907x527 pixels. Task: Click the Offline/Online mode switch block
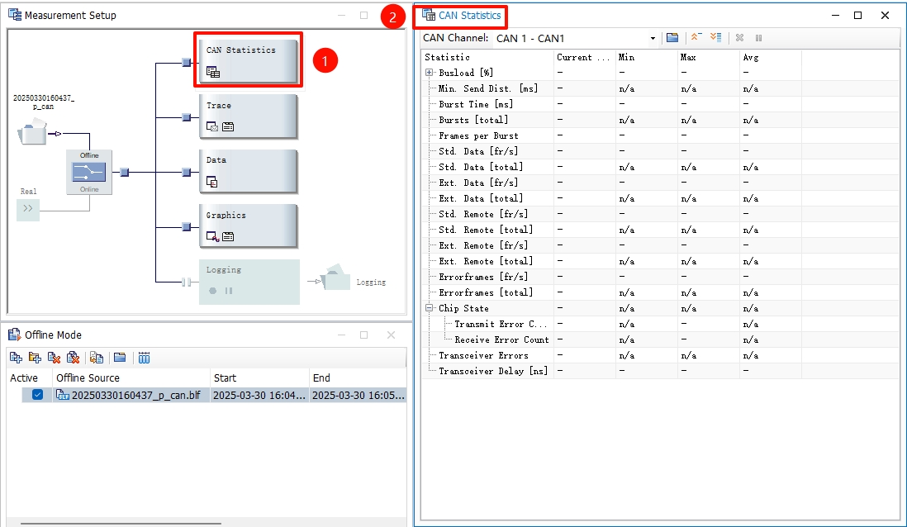(89, 172)
